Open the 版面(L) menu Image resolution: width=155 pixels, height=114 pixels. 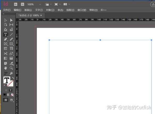tap(28, 10)
